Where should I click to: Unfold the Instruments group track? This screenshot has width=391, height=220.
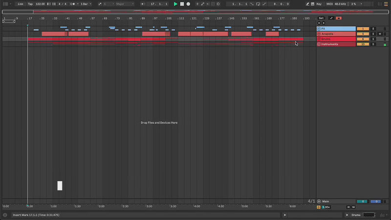(x=319, y=44)
